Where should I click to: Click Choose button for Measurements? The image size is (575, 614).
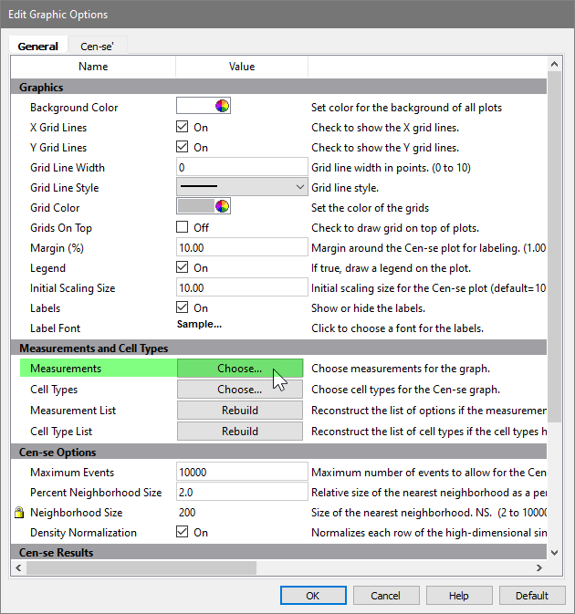coord(239,369)
